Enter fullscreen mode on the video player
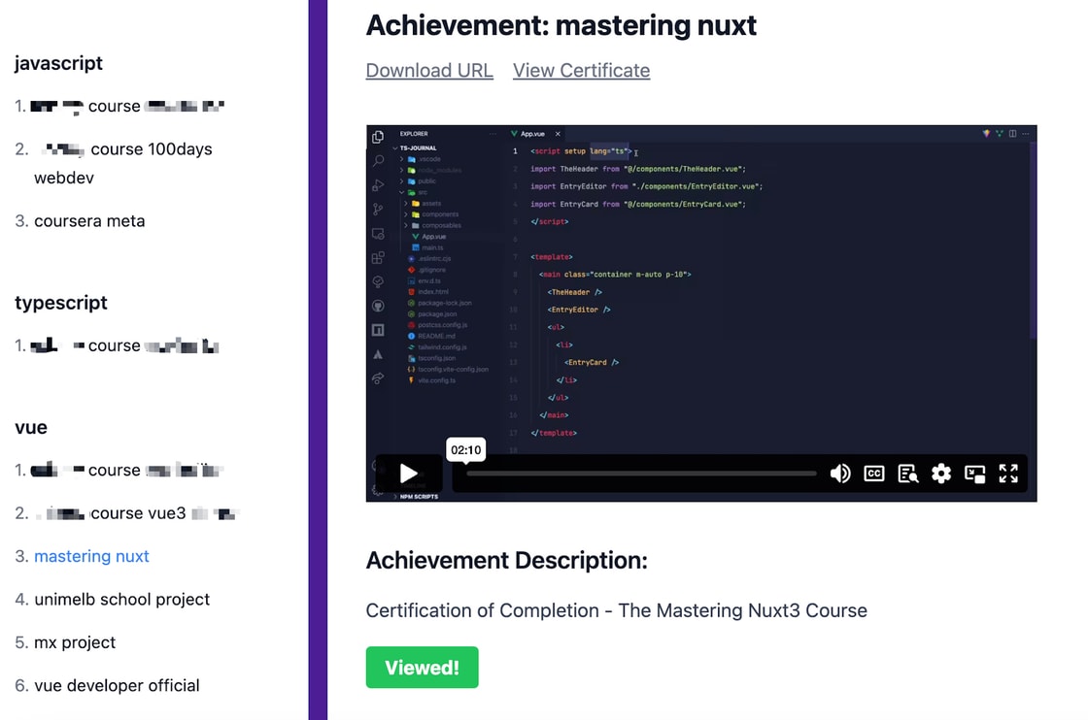This screenshot has width=1088, height=720. click(1008, 474)
